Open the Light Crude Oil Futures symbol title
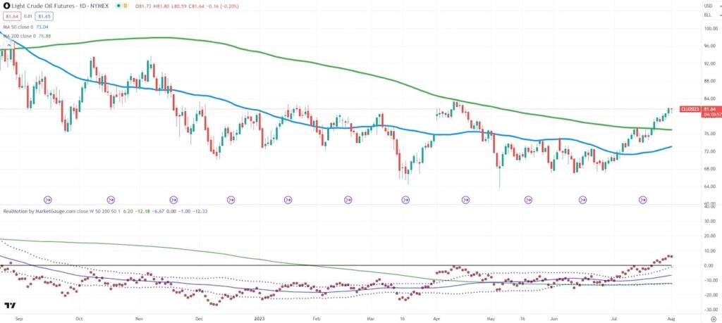This screenshot has height=323, width=722. coord(60,6)
